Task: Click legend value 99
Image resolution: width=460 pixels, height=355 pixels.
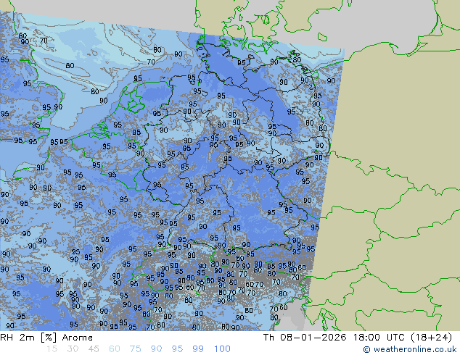Action: [198, 349]
